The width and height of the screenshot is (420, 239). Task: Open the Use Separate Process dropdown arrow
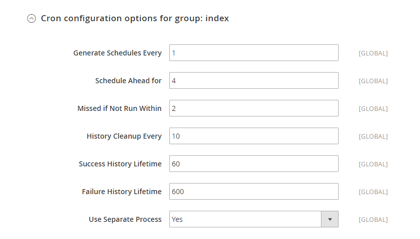330,219
